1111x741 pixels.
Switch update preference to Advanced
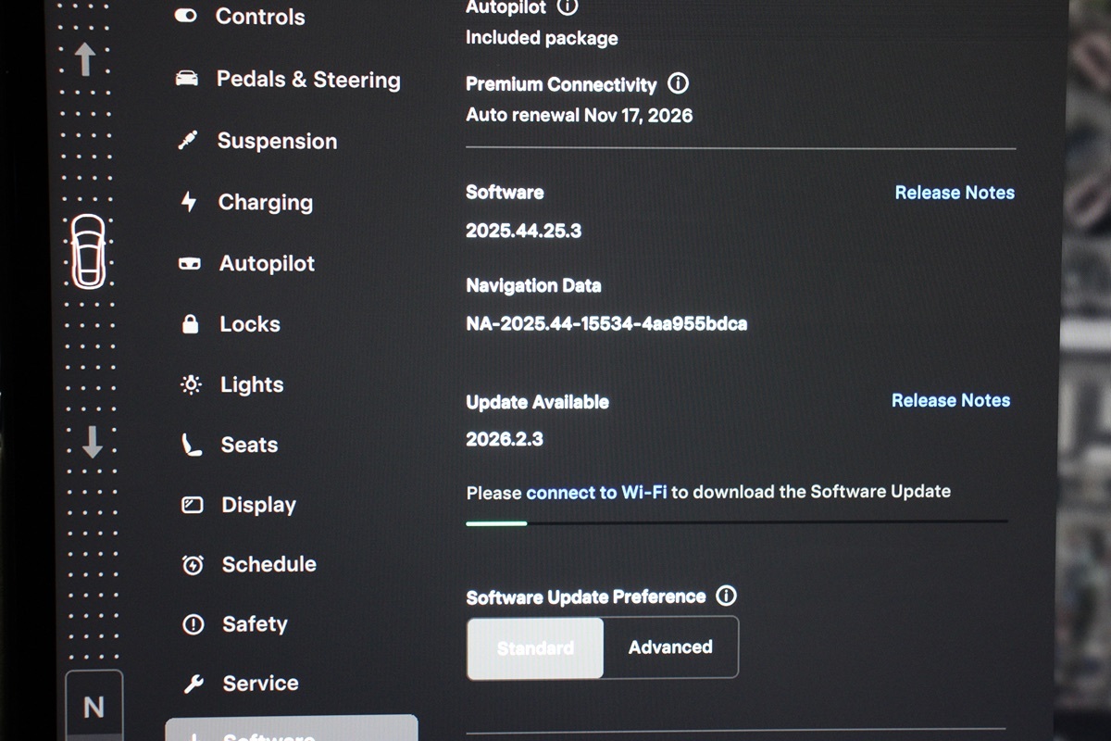[670, 647]
